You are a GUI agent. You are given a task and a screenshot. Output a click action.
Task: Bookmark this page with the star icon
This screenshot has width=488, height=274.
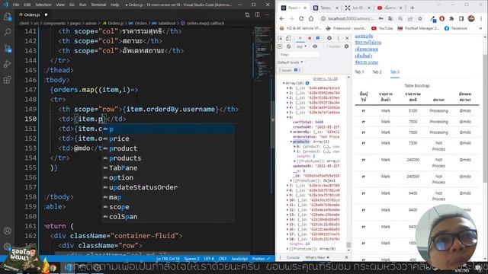point(420,18)
